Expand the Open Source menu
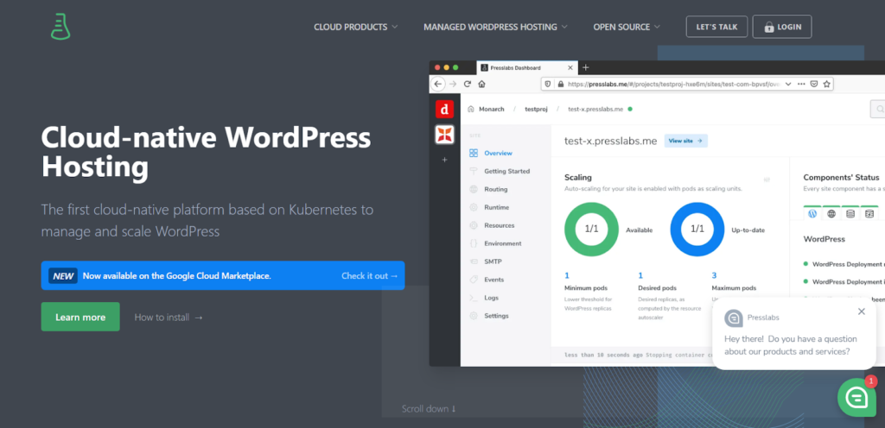 pos(627,27)
